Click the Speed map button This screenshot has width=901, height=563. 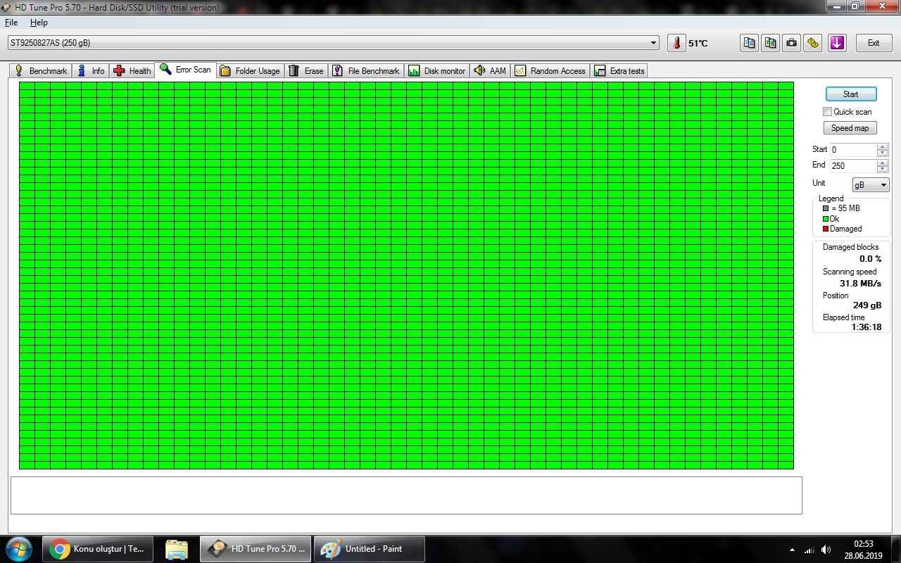tap(850, 128)
